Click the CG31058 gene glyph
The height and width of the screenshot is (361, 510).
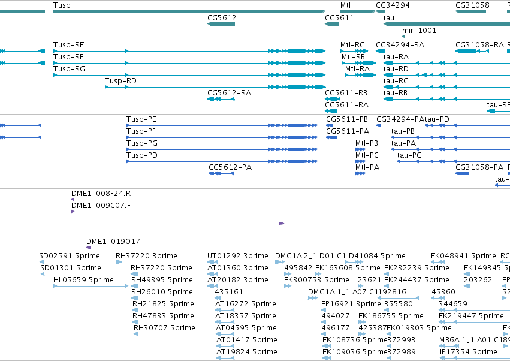470,11
